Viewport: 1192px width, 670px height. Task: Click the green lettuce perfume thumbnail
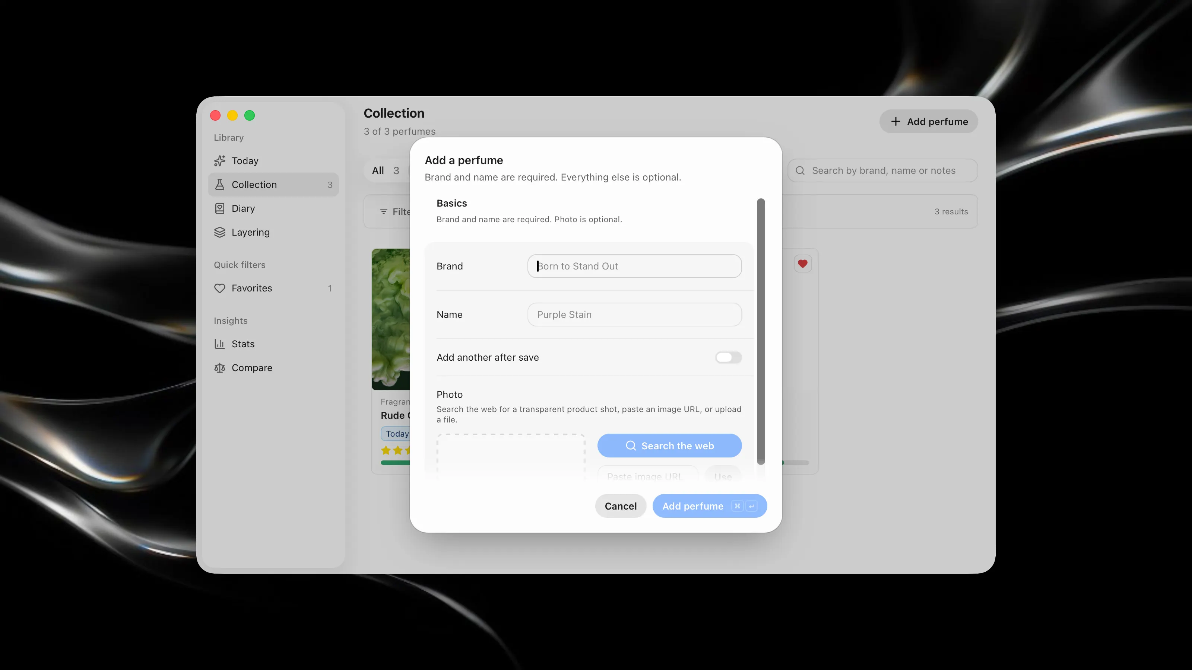pos(390,319)
